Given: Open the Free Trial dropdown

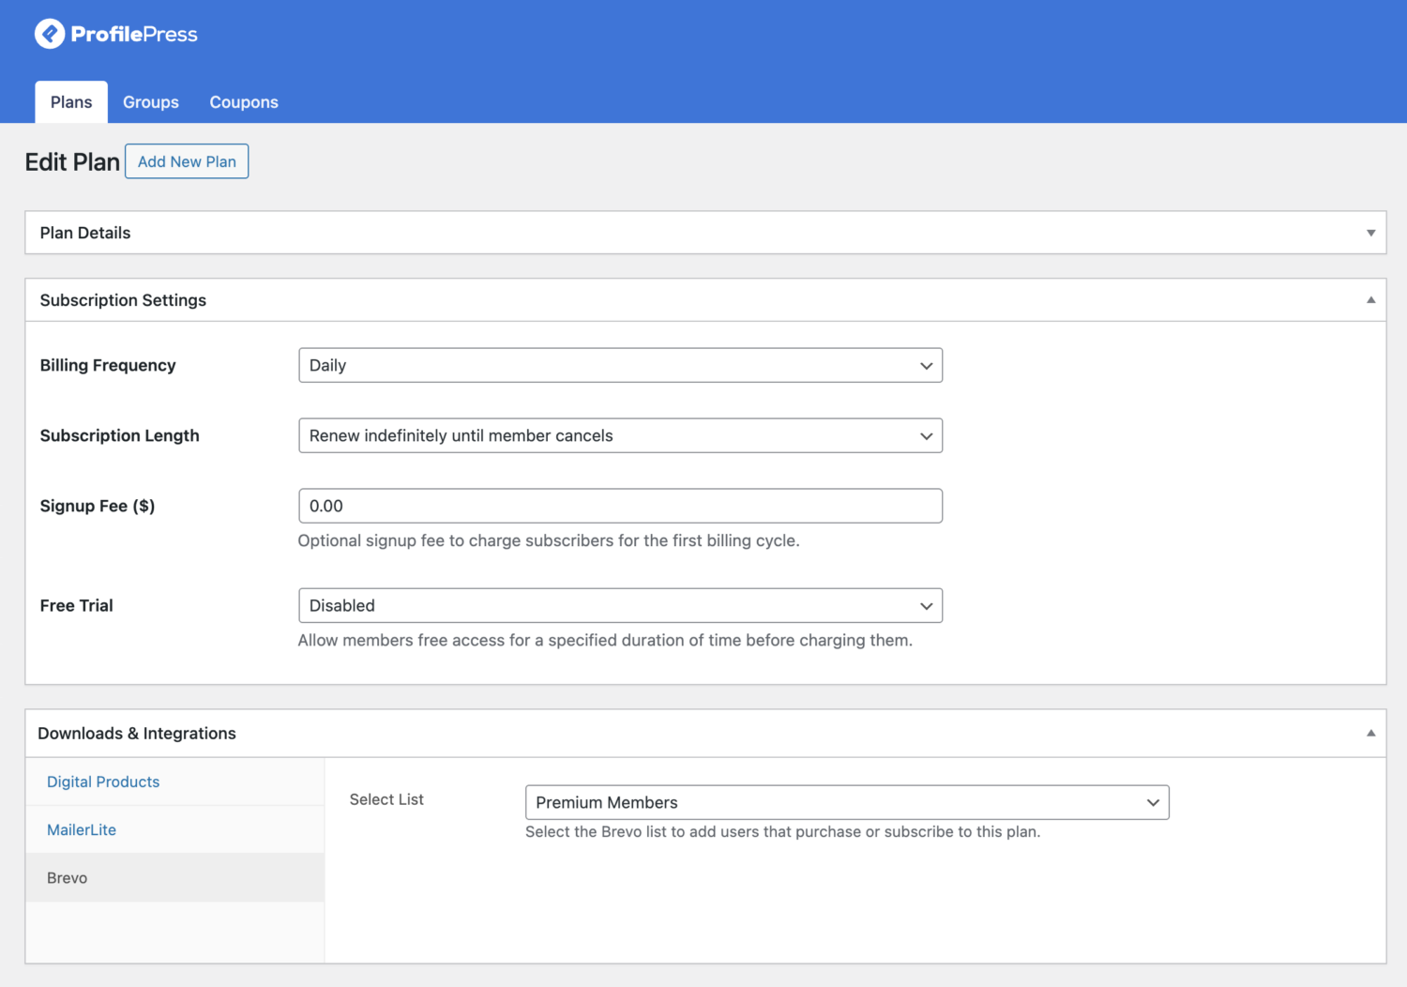Looking at the screenshot, I should [620, 606].
